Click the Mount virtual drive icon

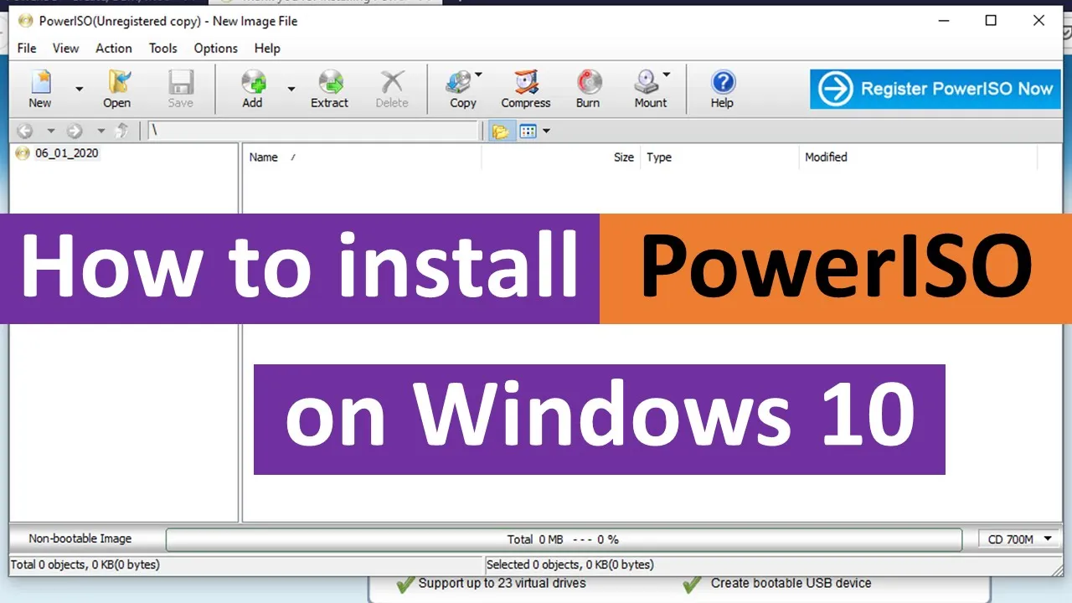pos(649,88)
